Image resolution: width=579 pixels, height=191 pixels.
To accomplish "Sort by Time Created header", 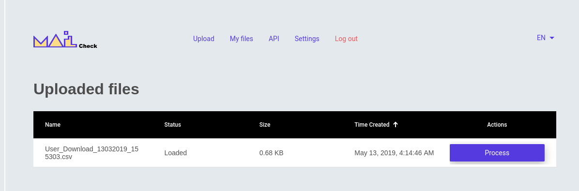I will pyautogui.click(x=372, y=125).
